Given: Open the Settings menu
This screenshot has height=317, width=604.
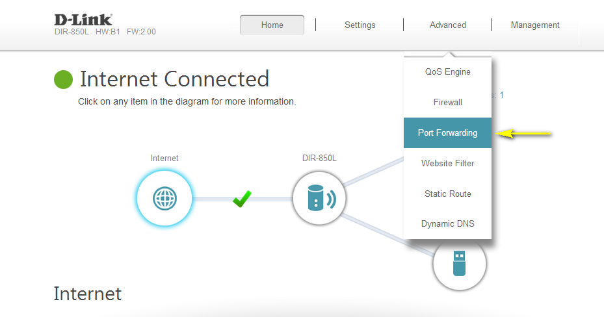Looking at the screenshot, I should 360,25.
